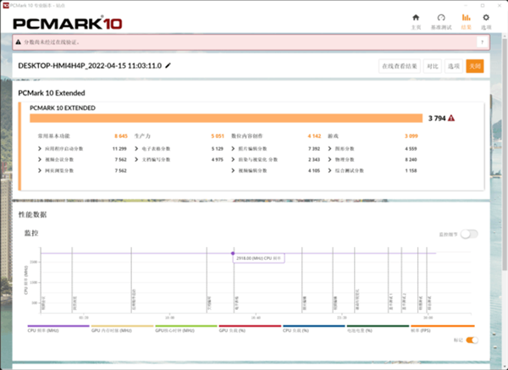This screenshot has height=370, width=508.
Task: Click the 选项 button beside 对比
Action: point(454,66)
